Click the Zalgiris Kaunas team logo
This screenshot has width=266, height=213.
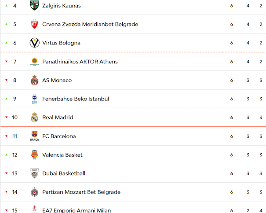click(34, 6)
